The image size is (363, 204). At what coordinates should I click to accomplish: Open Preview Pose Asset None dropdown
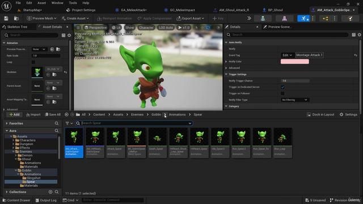pos(39,49)
